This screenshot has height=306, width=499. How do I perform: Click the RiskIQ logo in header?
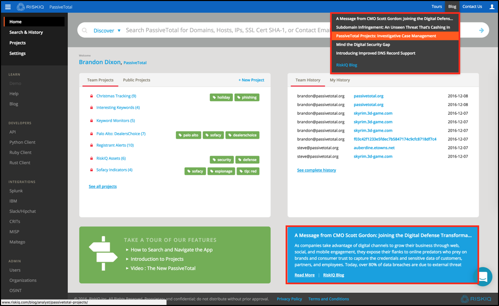(x=31, y=7)
